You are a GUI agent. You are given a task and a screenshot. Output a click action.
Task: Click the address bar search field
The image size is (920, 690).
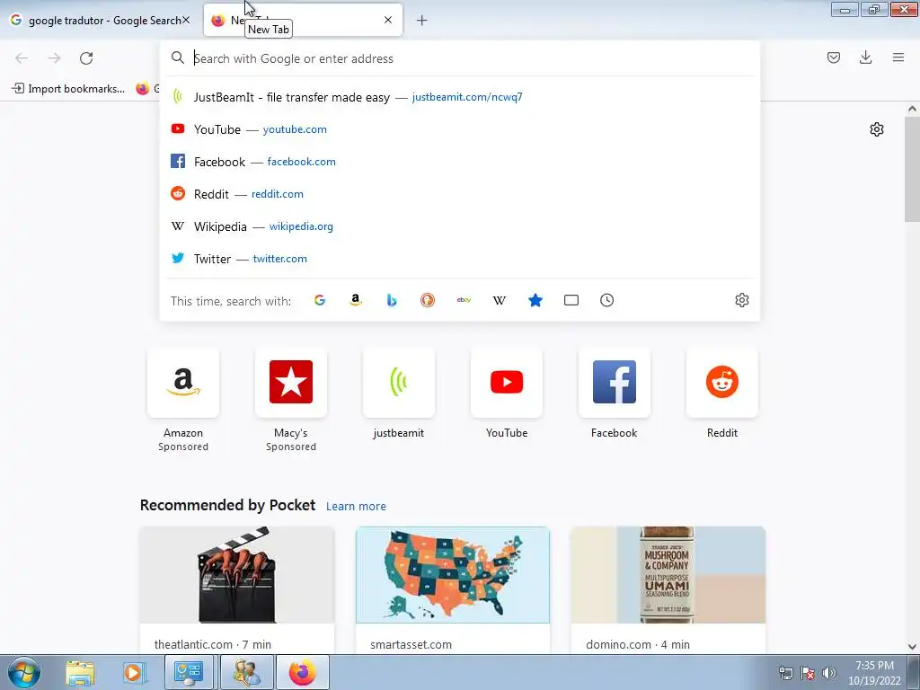pyautogui.click(x=459, y=58)
